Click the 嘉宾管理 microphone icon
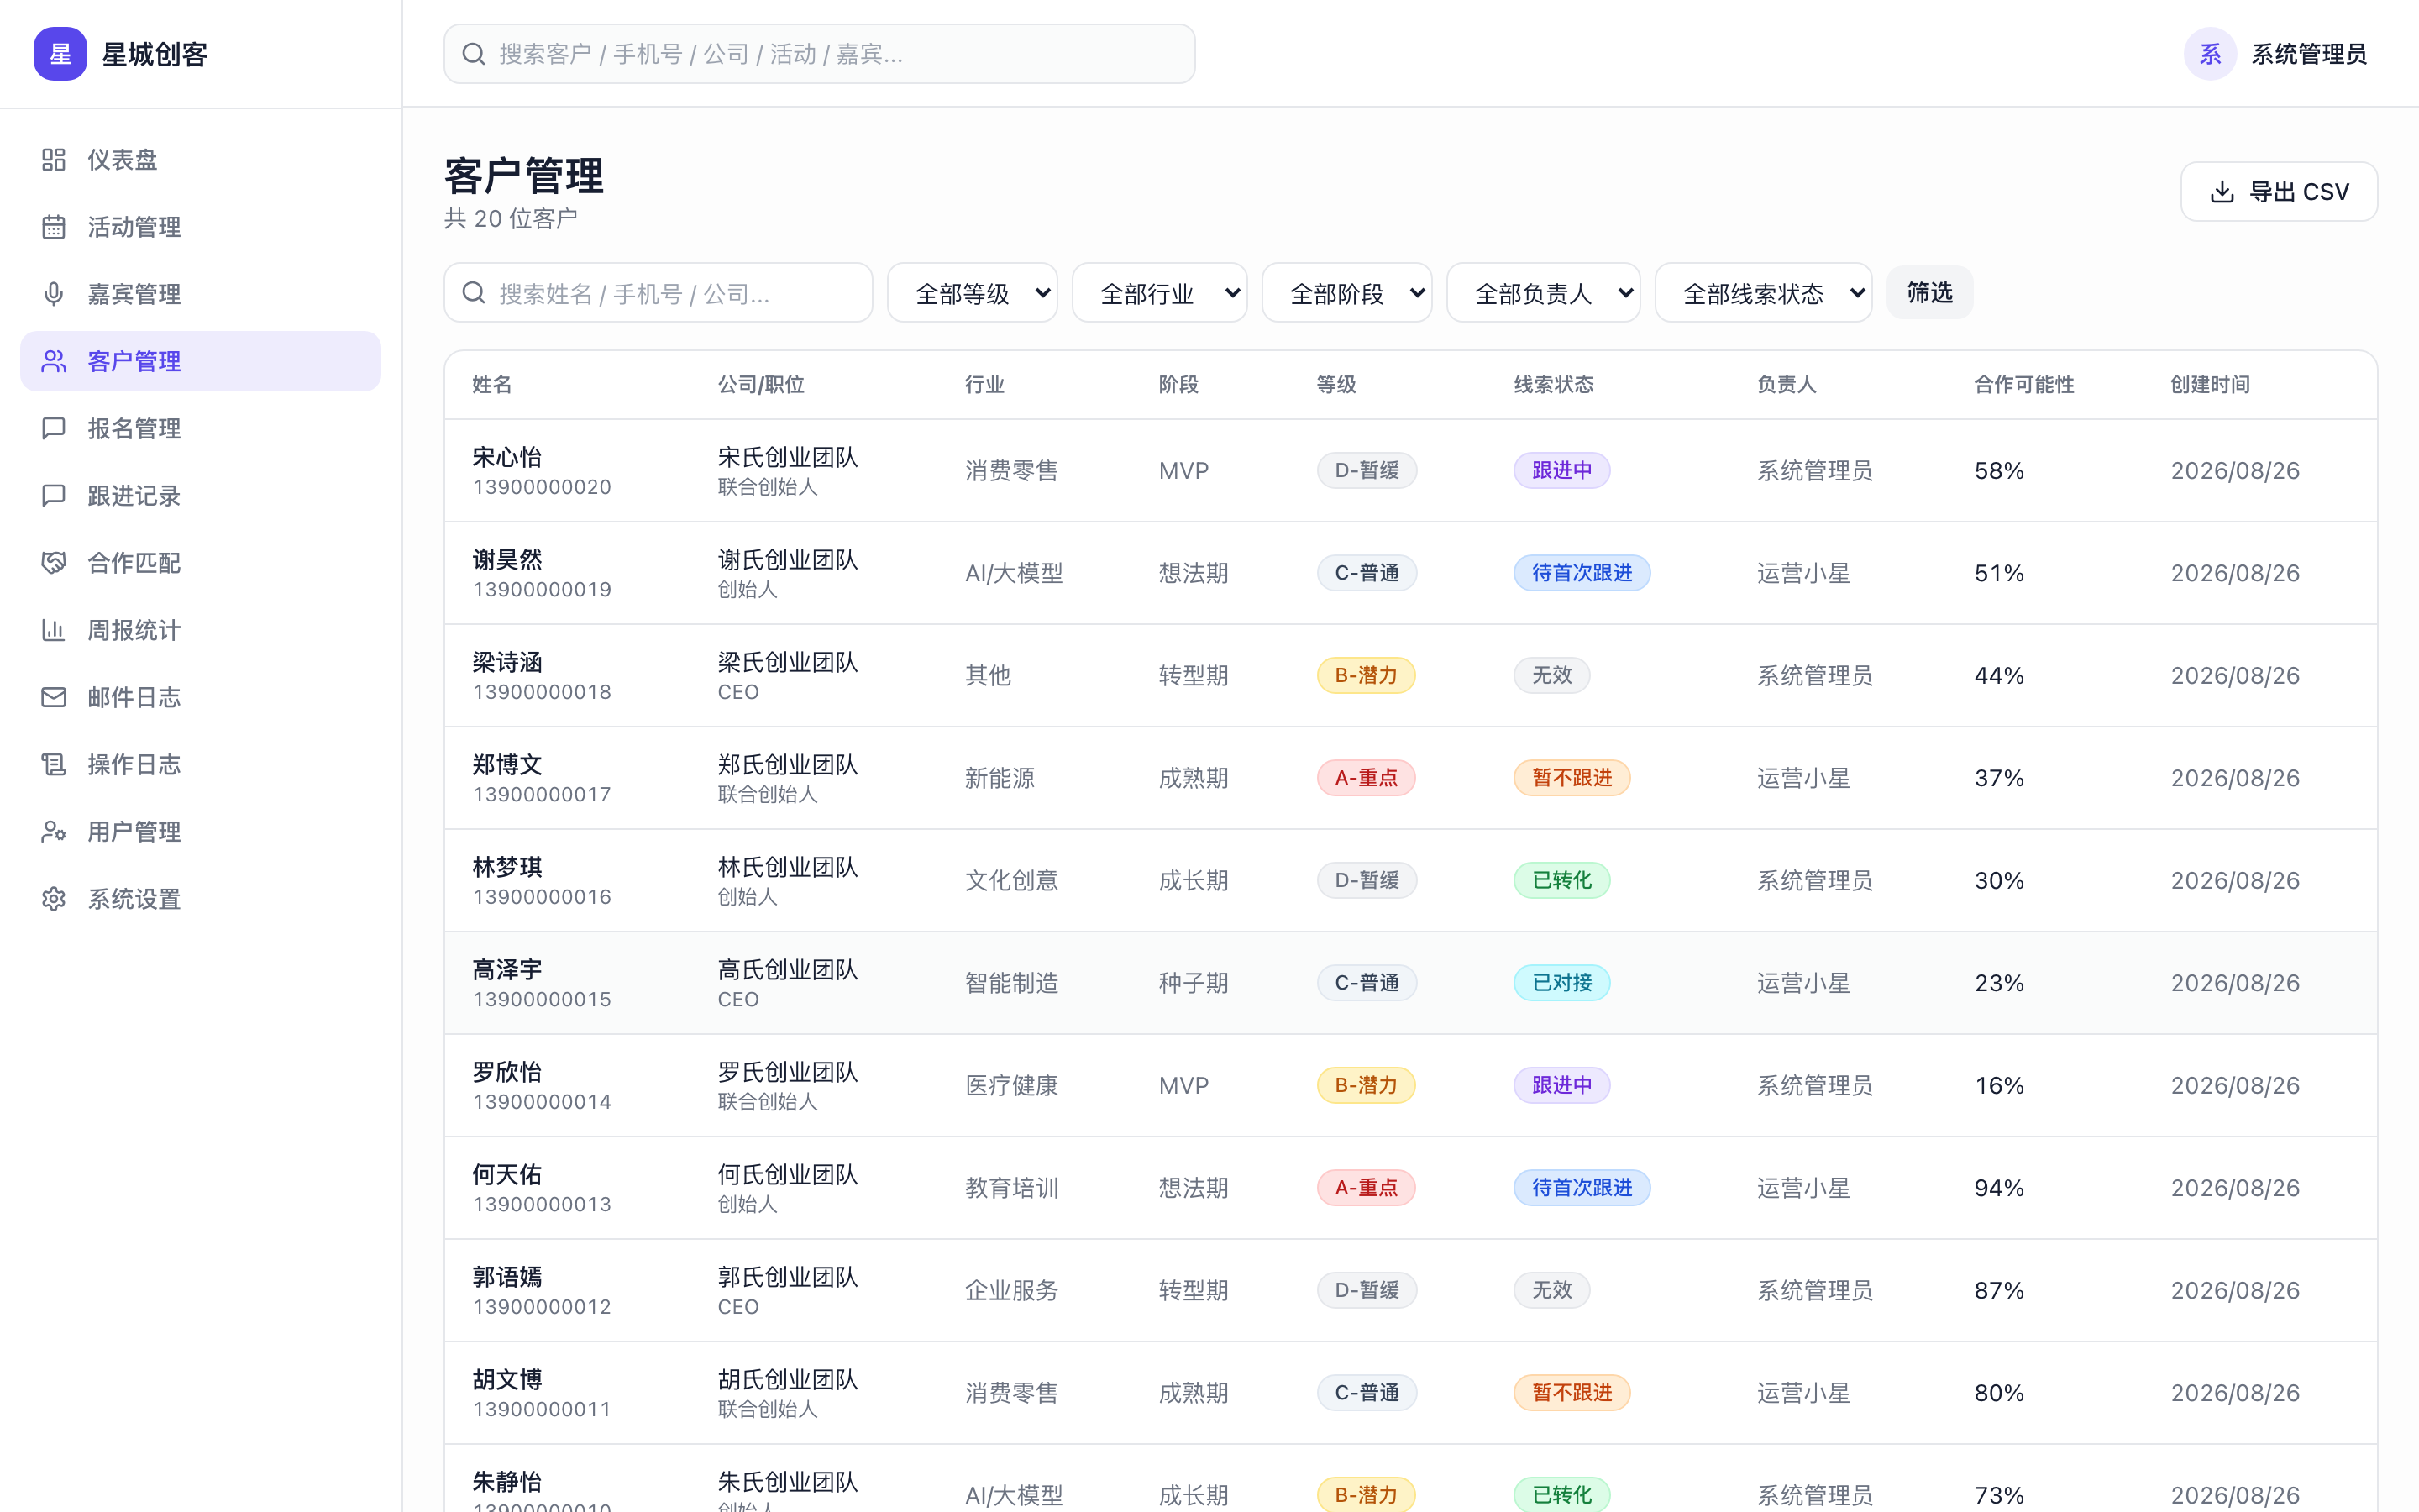The width and height of the screenshot is (2419, 1512). [54, 294]
